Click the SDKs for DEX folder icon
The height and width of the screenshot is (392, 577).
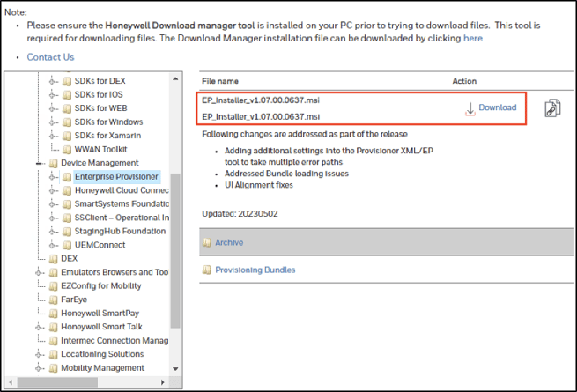[x=67, y=81]
